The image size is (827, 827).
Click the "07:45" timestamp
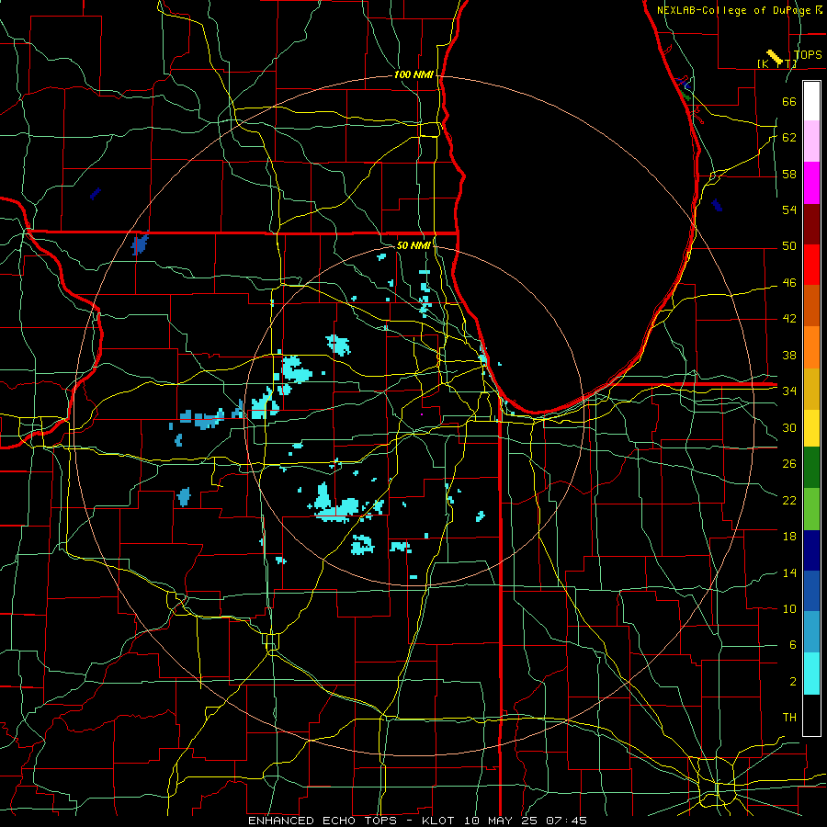pyautogui.click(x=567, y=821)
